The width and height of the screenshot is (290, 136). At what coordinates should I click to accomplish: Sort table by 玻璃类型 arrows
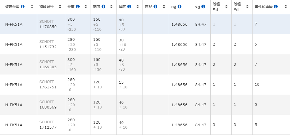point(32,7)
